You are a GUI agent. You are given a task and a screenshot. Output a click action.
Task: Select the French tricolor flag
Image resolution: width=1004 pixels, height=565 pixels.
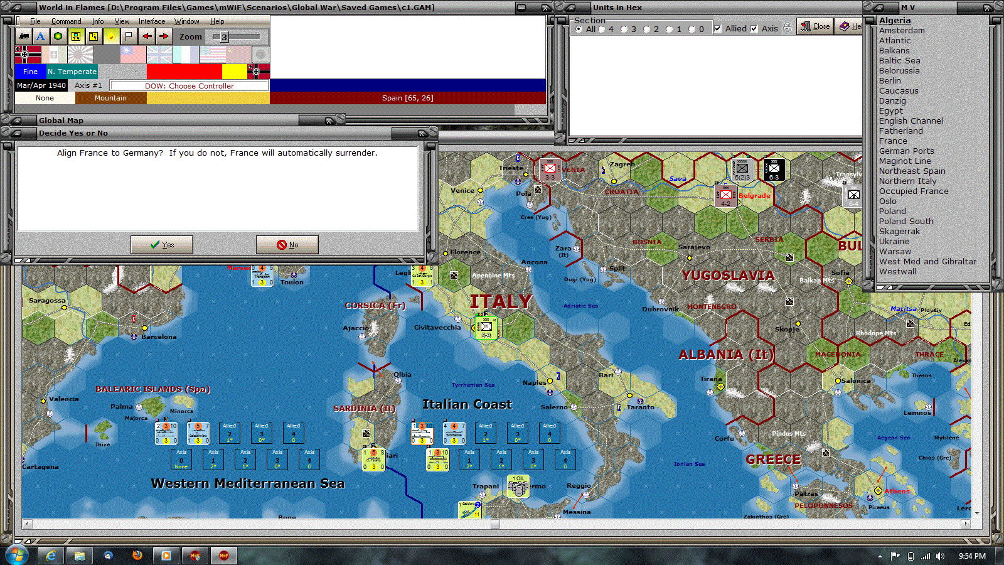[x=186, y=55]
